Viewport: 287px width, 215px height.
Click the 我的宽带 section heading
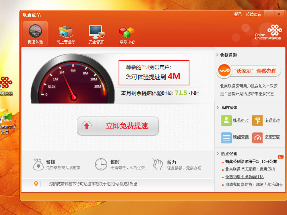coord(229,107)
